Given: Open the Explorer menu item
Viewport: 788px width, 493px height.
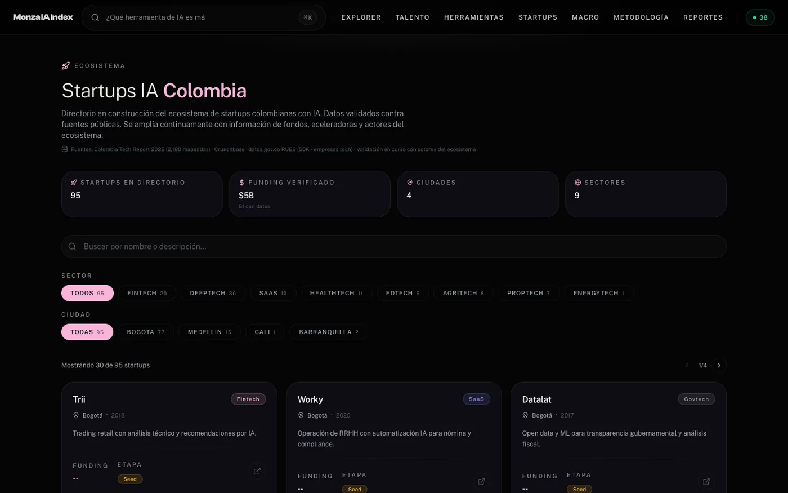Looking at the screenshot, I should click(361, 17).
